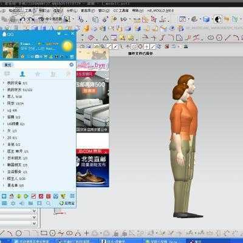
Task: Select the hexagon polygon tool in top toolbar
Action: pos(219,38)
